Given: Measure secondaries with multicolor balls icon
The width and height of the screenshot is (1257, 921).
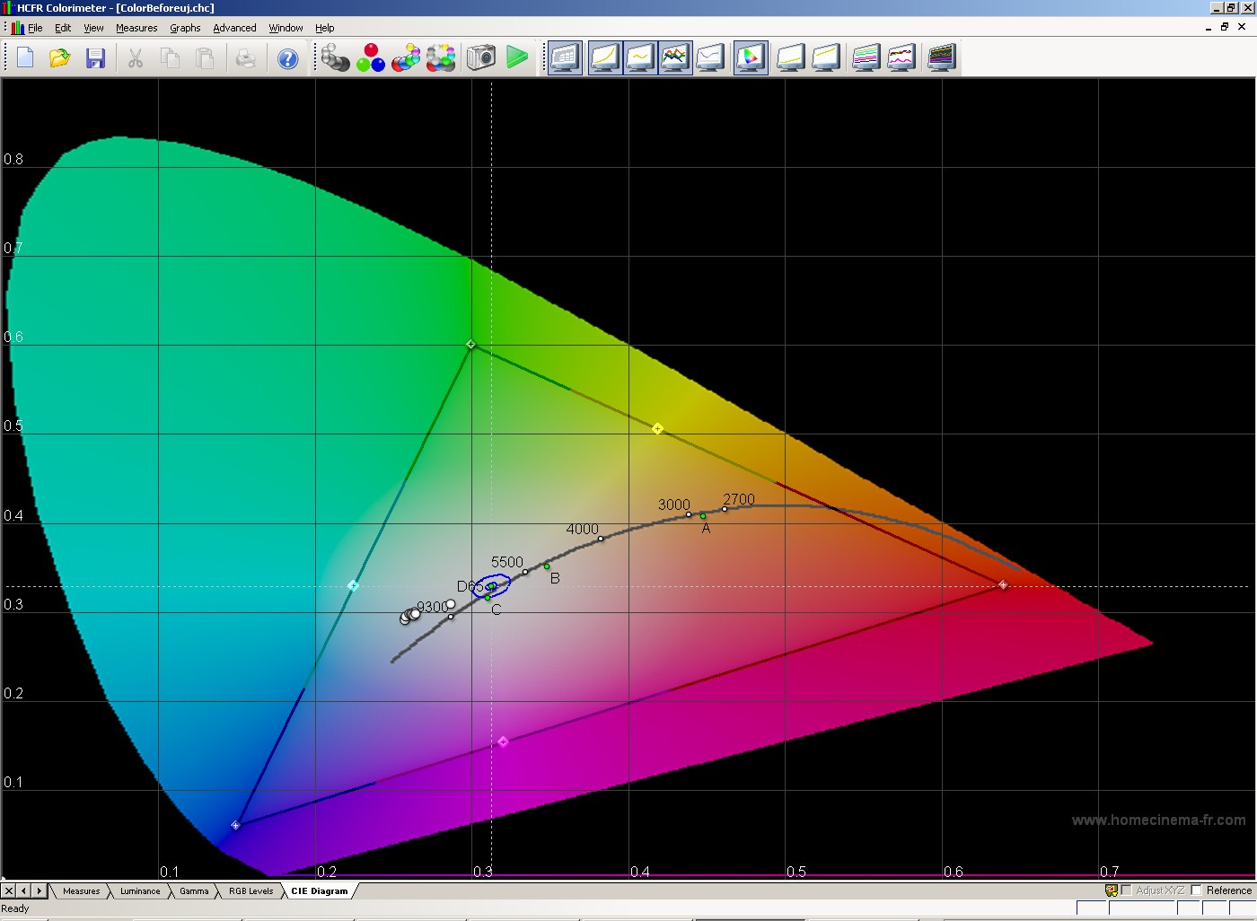Looking at the screenshot, I should tap(406, 58).
